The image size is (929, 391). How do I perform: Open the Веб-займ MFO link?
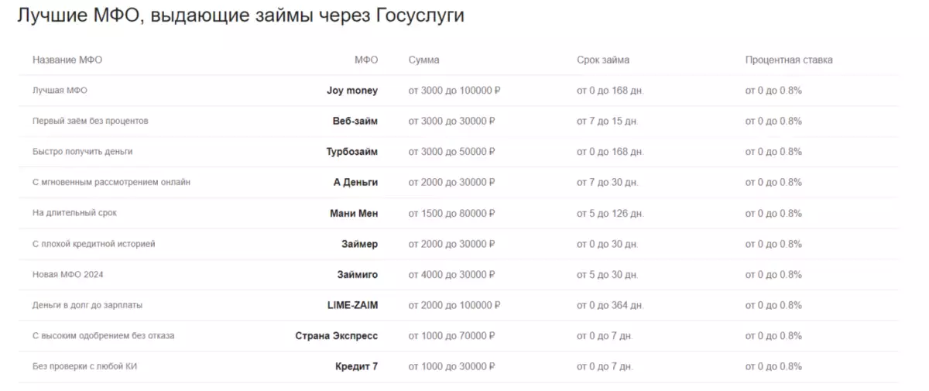click(355, 122)
